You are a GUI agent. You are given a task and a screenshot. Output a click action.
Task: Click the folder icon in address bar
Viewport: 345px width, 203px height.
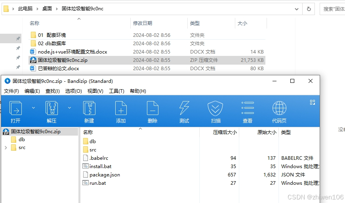6,9
